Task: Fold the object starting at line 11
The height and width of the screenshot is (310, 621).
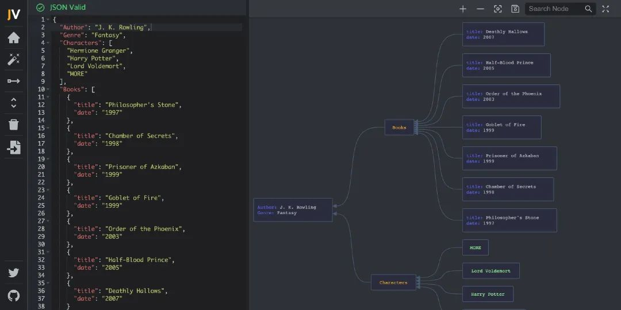Action: (x=48, y=97)
